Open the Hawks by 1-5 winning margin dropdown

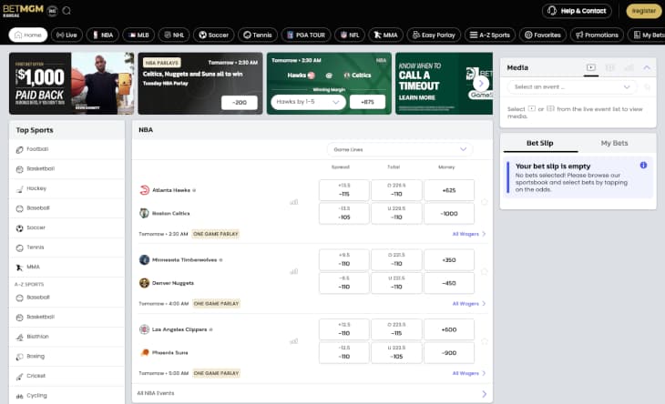click(x=308, y=102)
